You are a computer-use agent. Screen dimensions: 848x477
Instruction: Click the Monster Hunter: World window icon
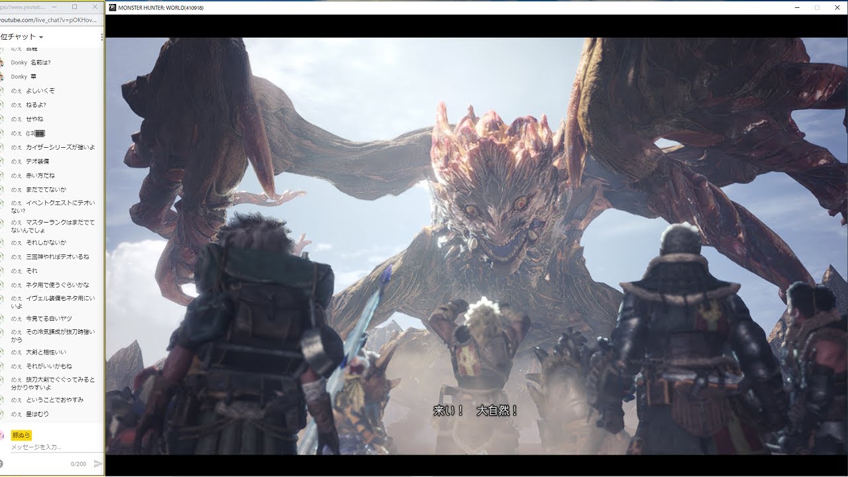112,7
